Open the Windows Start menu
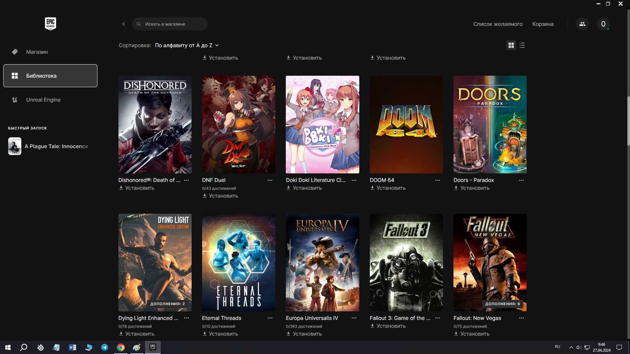 click(8, 347)
